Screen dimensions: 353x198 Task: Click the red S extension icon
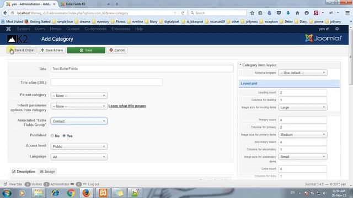pos(316,13)
